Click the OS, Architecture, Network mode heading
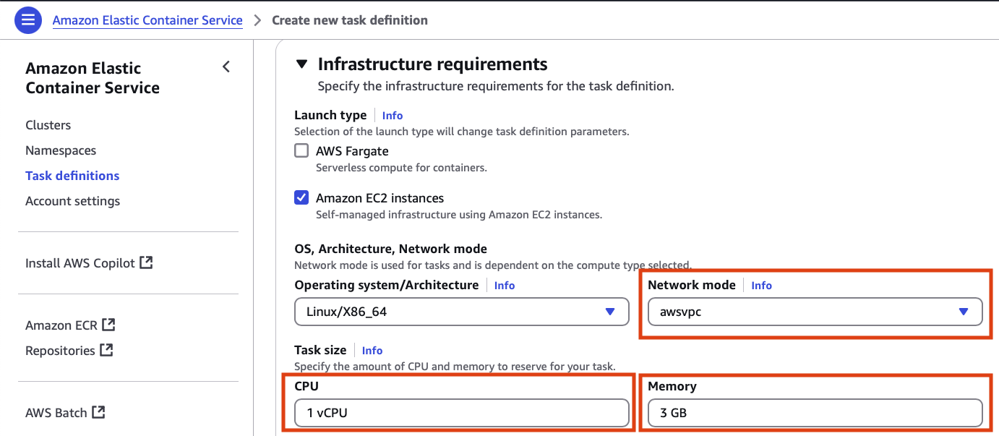Screen dimensions: 999x436 (391, 249)
